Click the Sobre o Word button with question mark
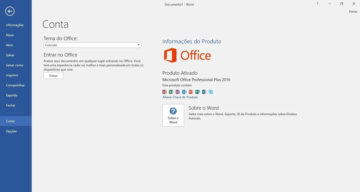 (x=173, y=115)
